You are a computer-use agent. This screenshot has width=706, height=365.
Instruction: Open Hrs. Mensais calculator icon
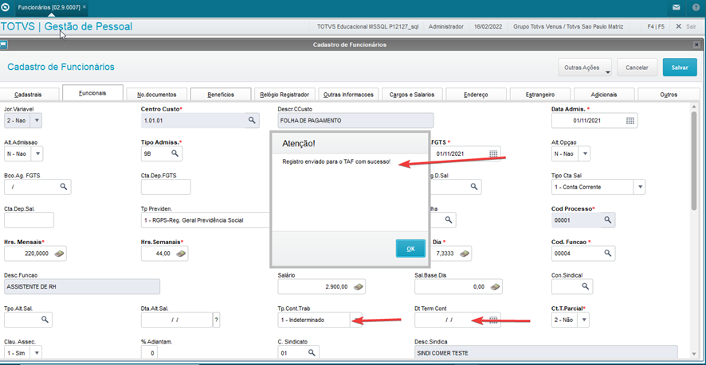(x=60, y=254)
